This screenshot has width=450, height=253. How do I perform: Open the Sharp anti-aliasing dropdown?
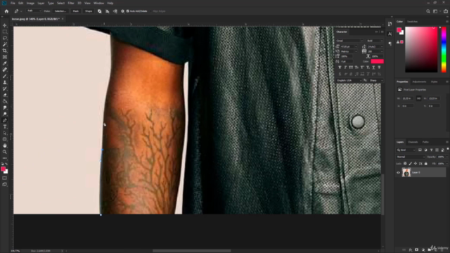[x=375, y=81]
